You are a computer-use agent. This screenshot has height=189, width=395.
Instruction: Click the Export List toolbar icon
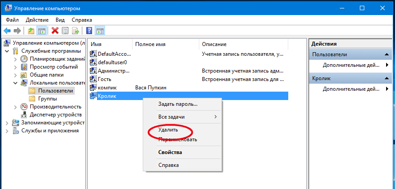(x=76, y=31)
